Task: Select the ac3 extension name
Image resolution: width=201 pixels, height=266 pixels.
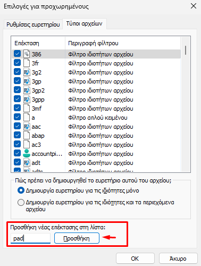Action: [36, 145]
